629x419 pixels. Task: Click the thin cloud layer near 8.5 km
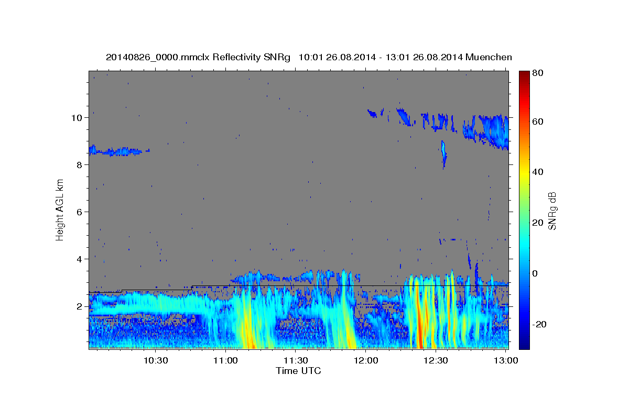coord(120,151)
